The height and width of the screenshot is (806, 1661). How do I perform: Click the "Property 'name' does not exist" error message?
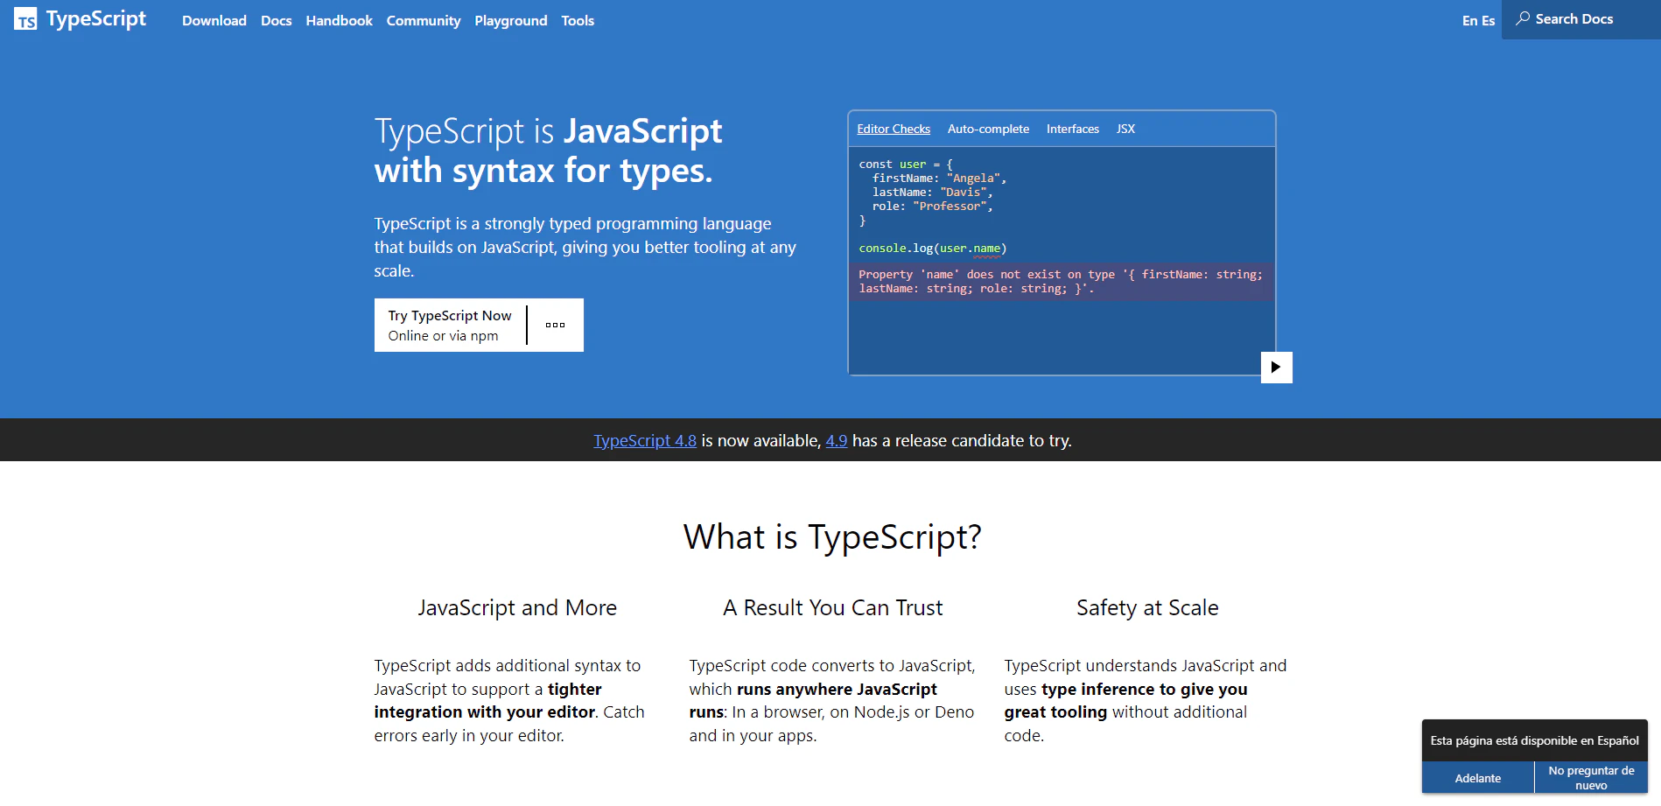(x=1061, y=281)
